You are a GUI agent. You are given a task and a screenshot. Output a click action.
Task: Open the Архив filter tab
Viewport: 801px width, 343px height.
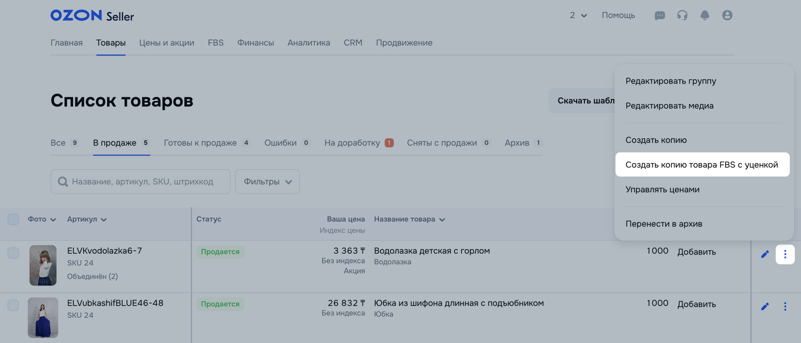point(523,143)
